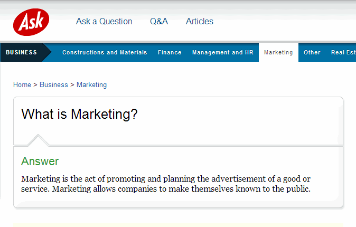Go to the Q&A section
The image size is (356, 227).
coord(159,21)
